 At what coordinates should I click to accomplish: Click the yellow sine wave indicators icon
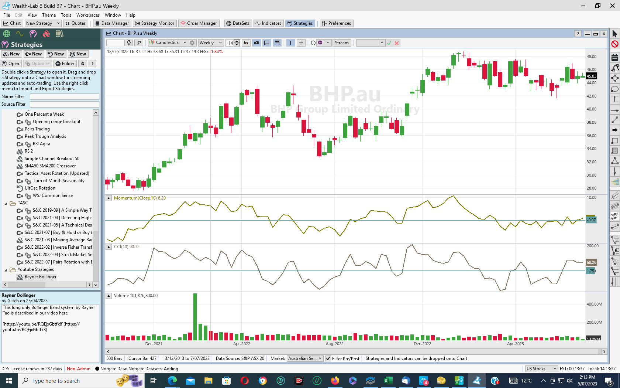coord(20,34)
